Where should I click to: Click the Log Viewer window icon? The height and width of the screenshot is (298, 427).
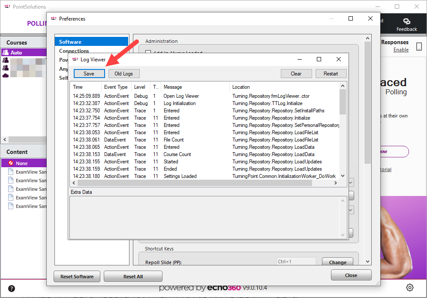coord(75,59)
